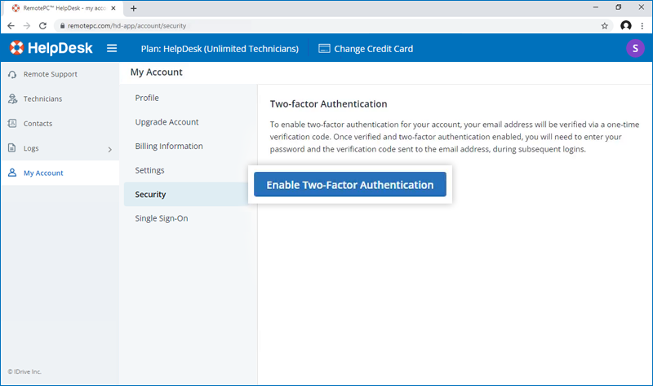
Task: Open Chrome's three-dot menu
Action: (x=642, y=26)
